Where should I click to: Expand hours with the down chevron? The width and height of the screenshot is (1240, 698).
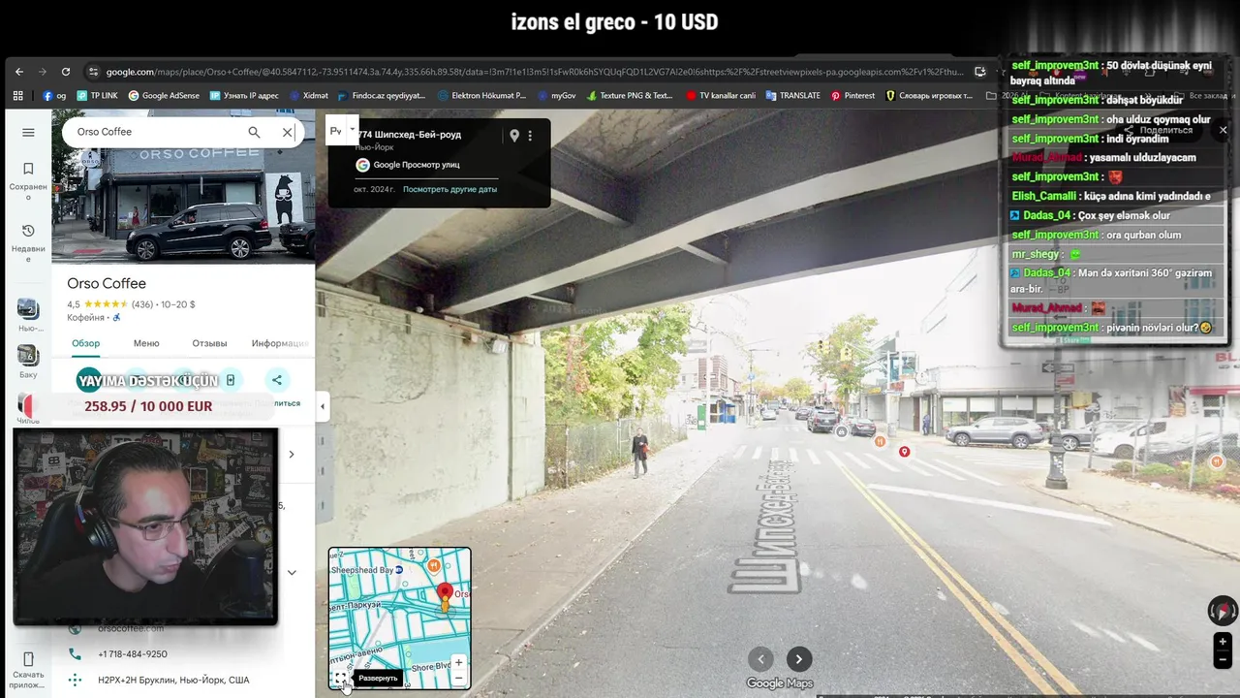[x=292, y=572]
